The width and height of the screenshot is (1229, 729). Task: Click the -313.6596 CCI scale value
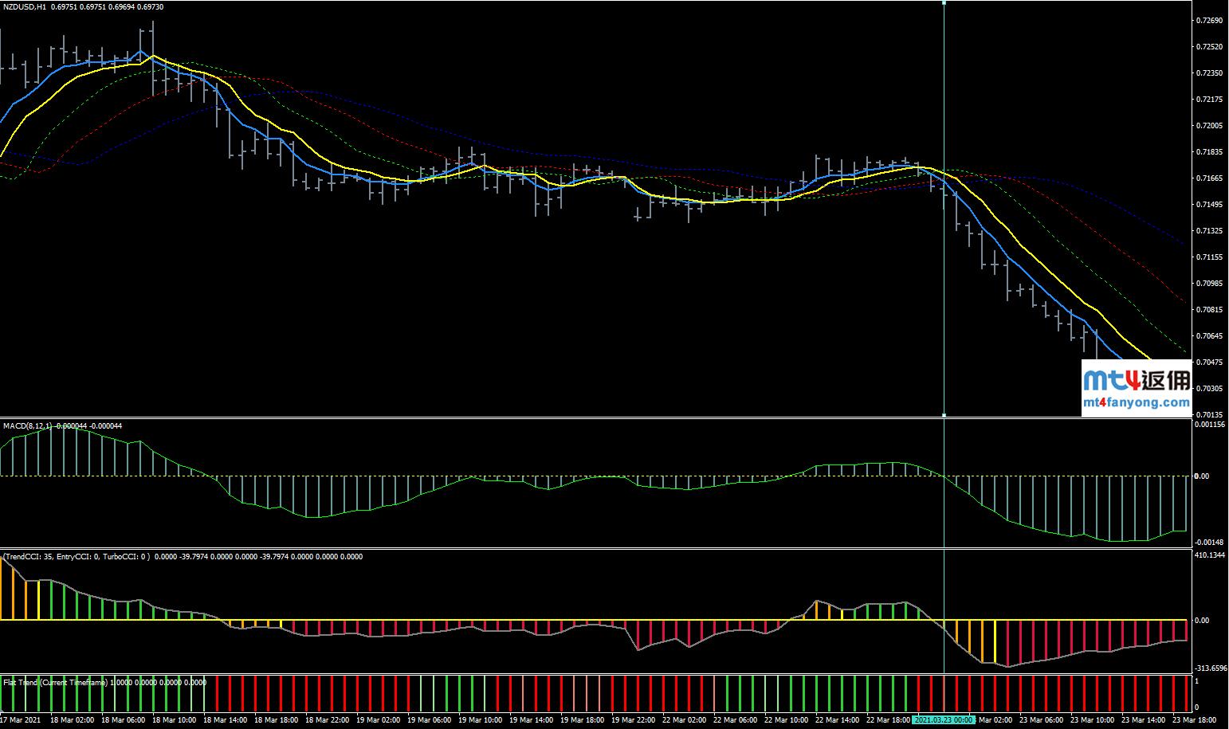click(1210, 668)
